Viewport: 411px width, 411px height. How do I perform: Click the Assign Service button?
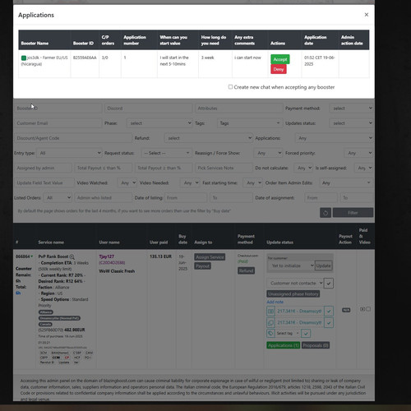(210, 257)
